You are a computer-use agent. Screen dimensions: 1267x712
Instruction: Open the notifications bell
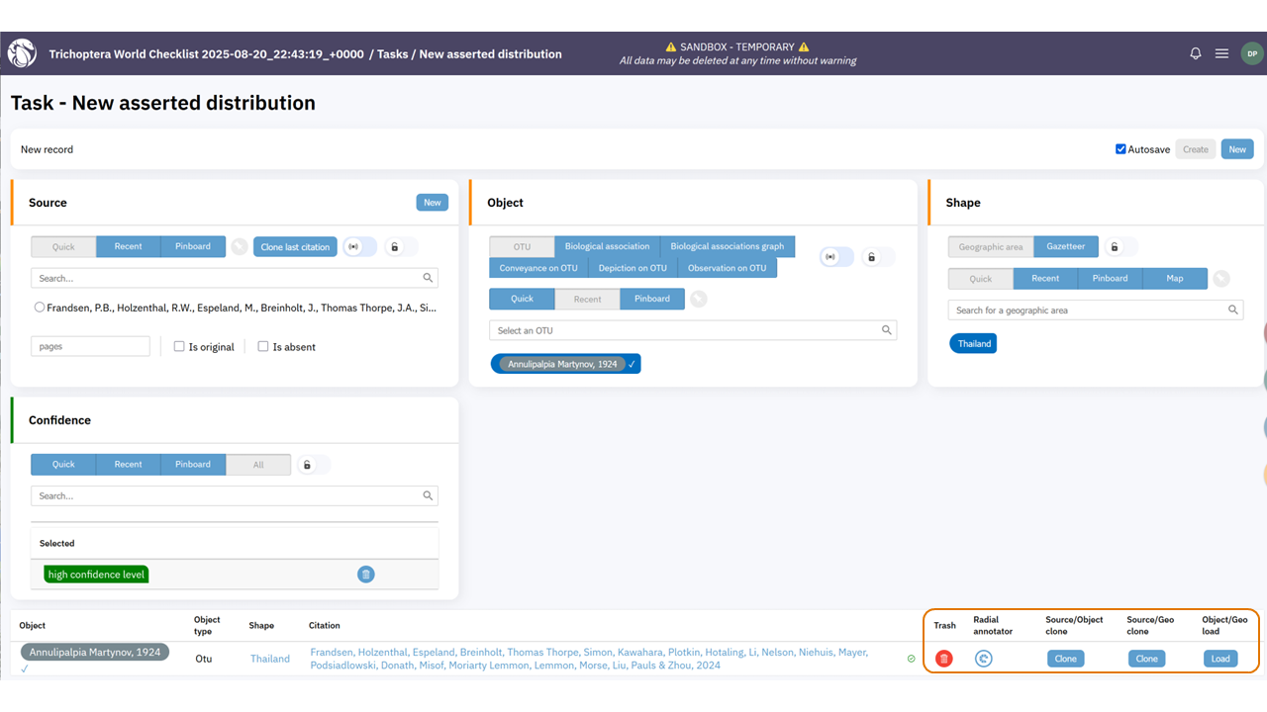point(1196,53)
